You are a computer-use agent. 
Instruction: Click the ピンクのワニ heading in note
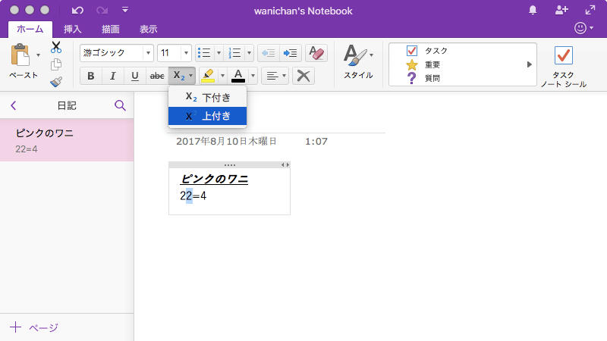pos(214,179)
